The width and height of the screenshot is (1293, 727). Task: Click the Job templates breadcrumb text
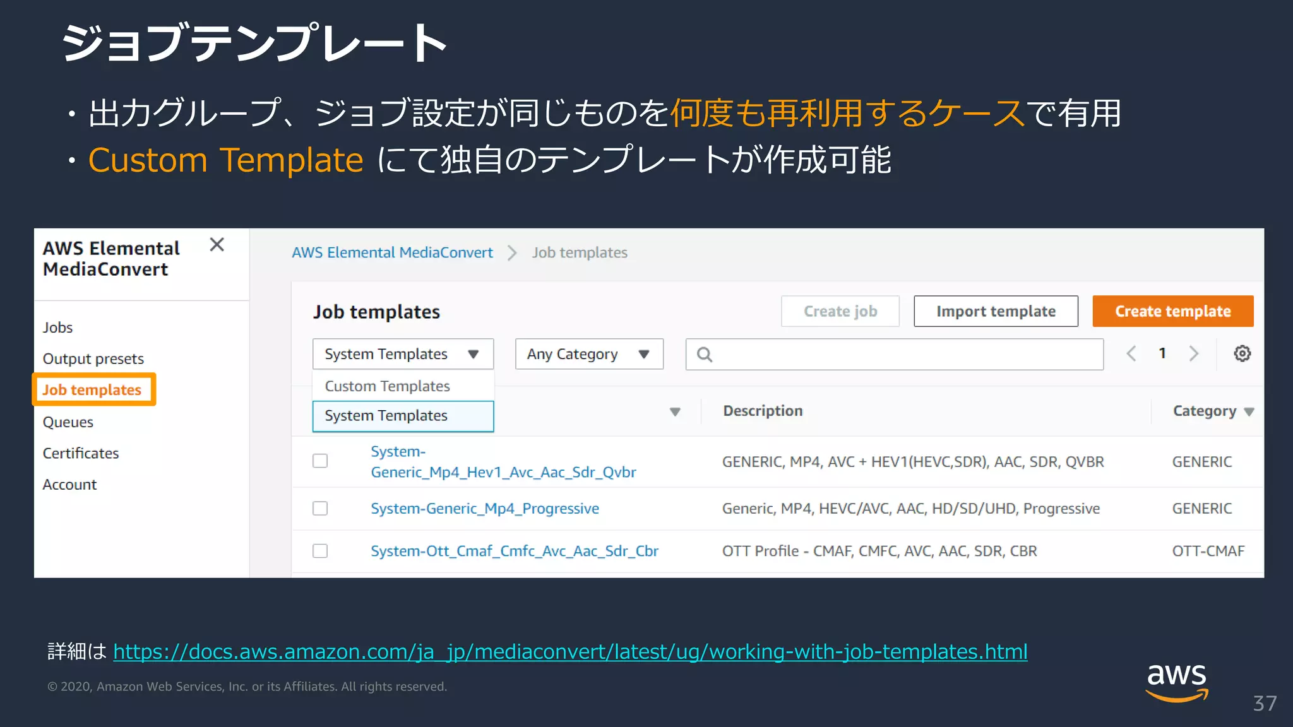click(580, 252)
